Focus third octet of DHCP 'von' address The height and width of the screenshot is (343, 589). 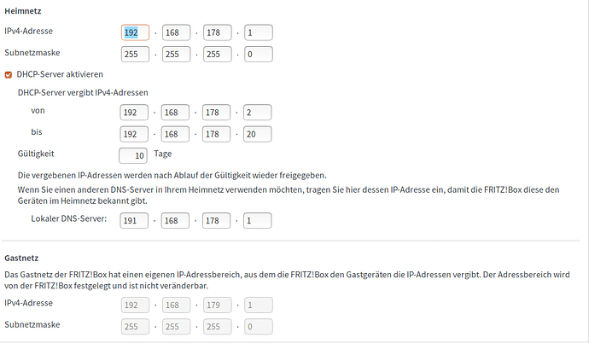point(217,112)
